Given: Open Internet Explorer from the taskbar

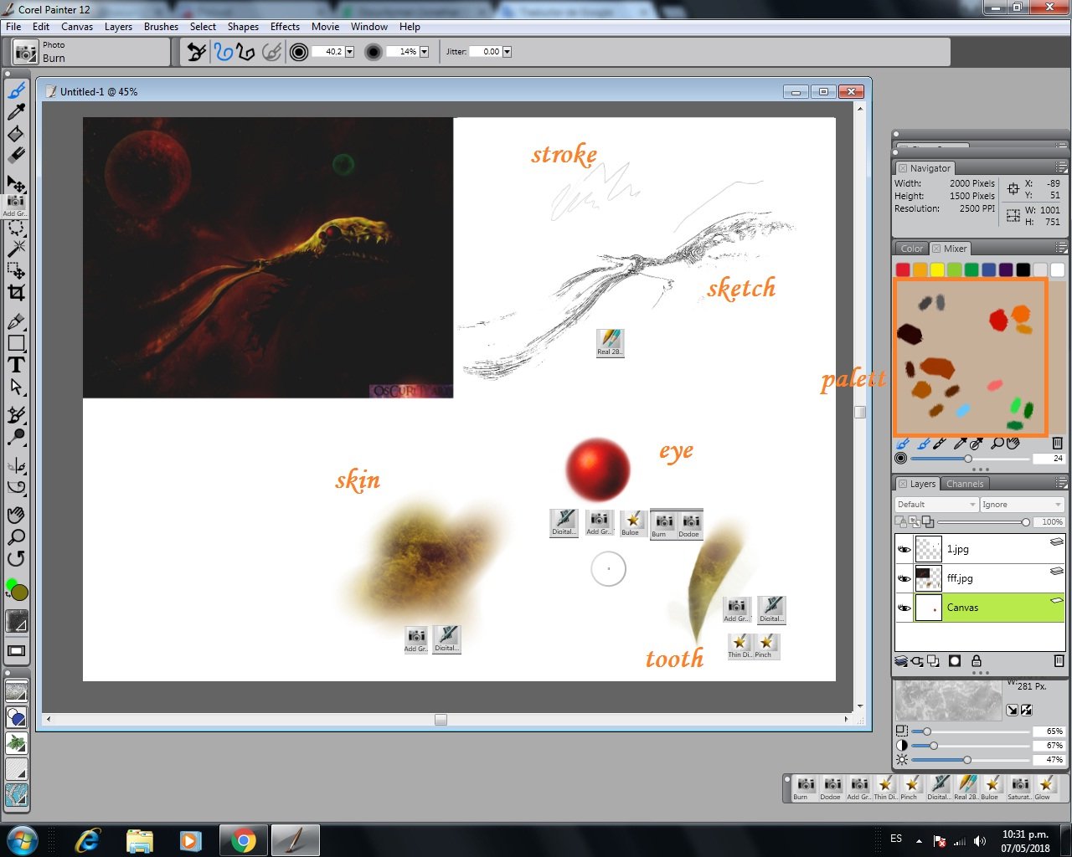Looking at the screenshot, I should click(87, 840).
